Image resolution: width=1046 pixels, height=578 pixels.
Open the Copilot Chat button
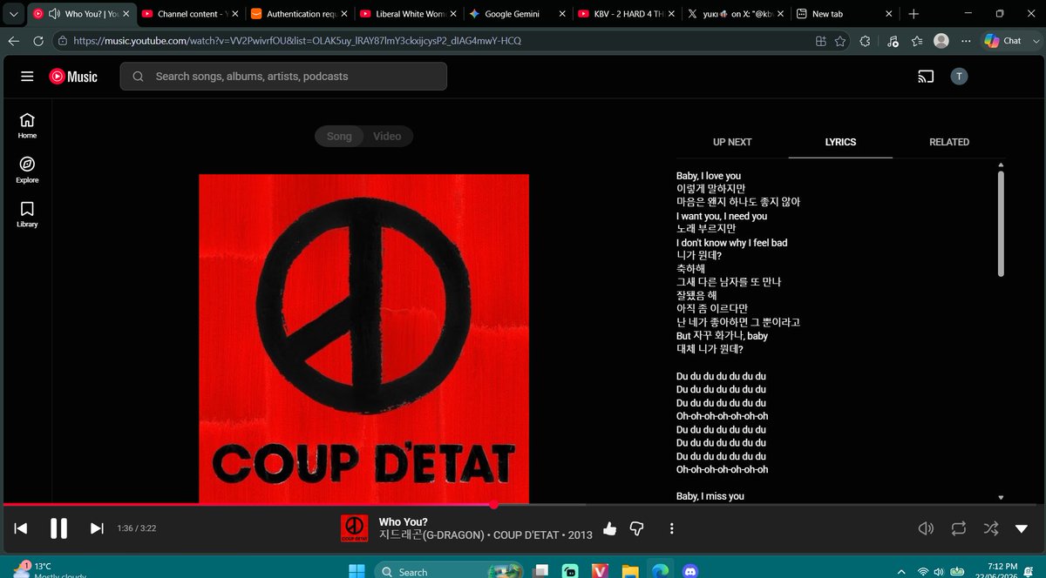[x=1003, y=41]
